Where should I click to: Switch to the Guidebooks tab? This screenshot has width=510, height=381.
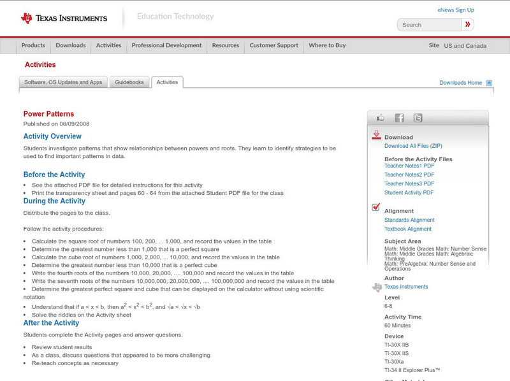[x=129, y=82]
